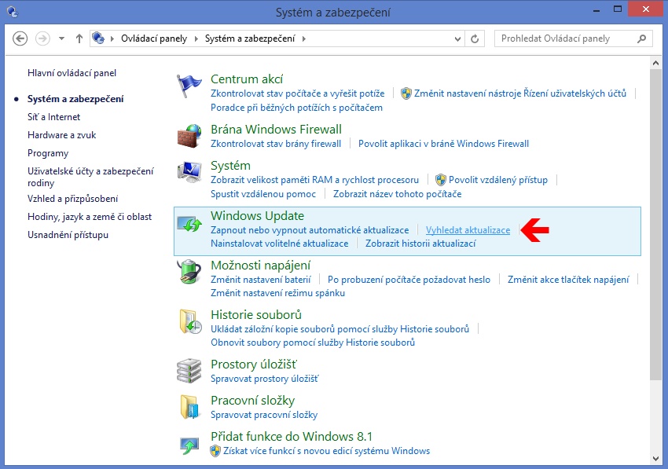Click the Vyhledat aktualizace link
The image size is (668, 469).
[468, 230]
